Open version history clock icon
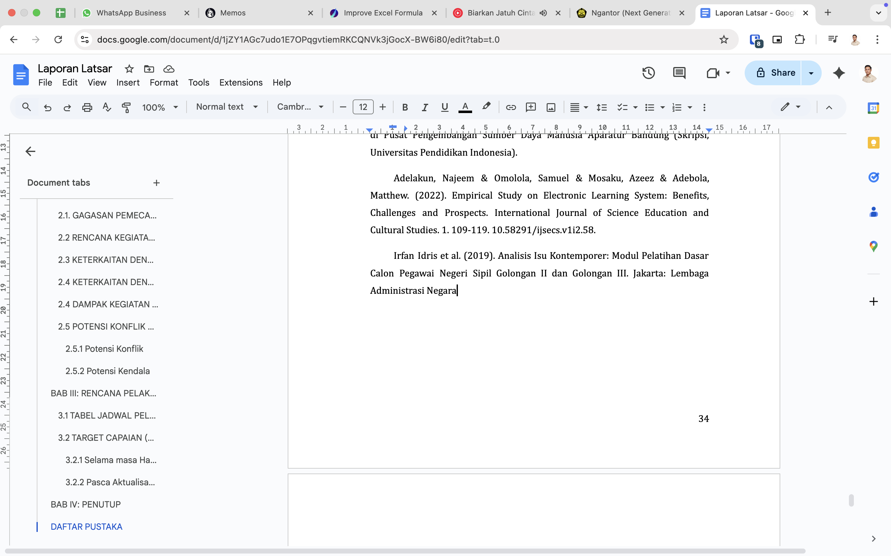 pyautogui.click(x=648, y=73)
